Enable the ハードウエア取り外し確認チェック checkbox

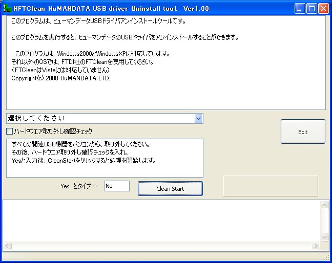click(10, 131)
